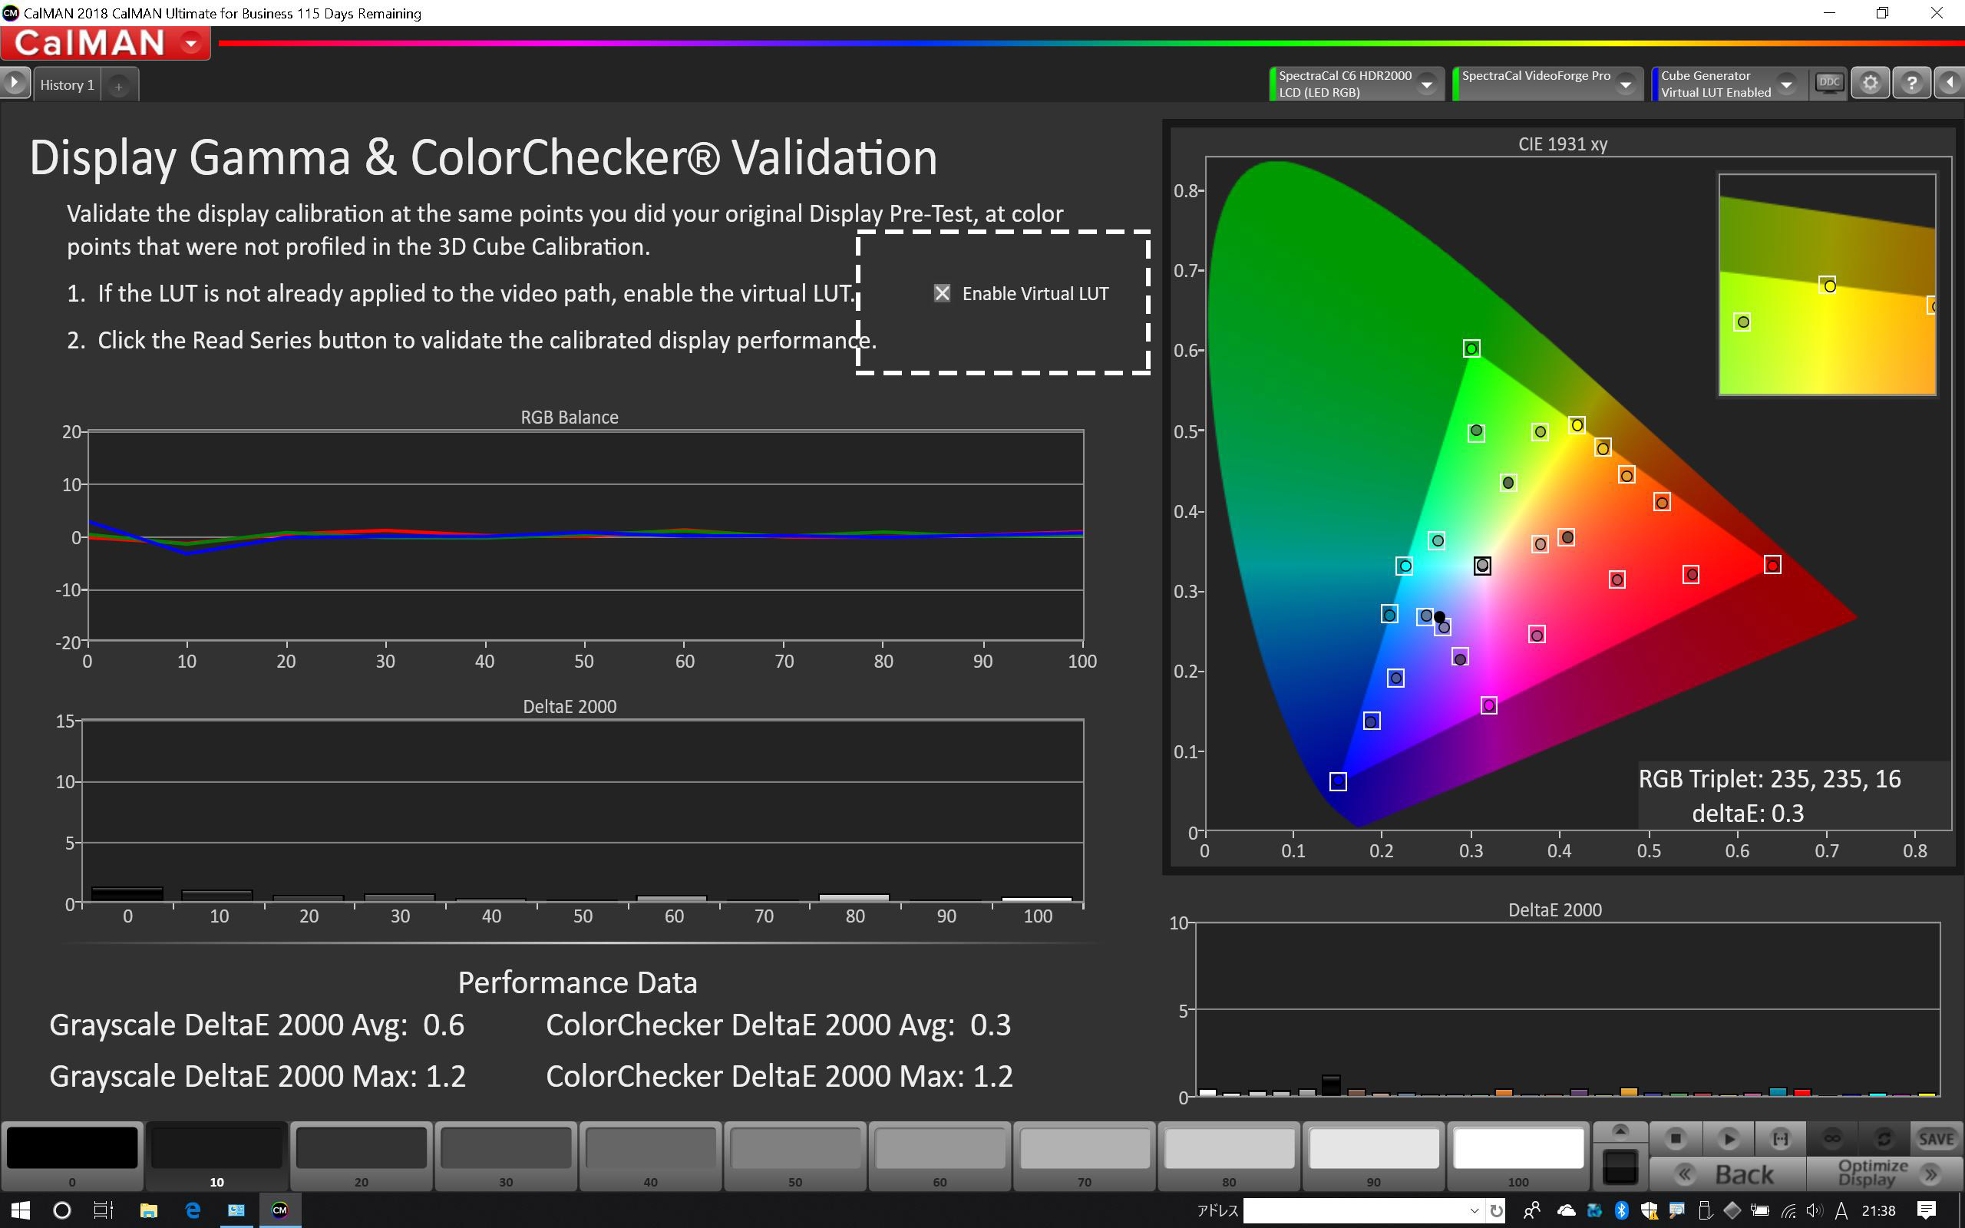Screen dimensions: 1965x1228
Task: Go Back to previous workflow step
Action: pyautogui.click(x=1728, y=1174)
